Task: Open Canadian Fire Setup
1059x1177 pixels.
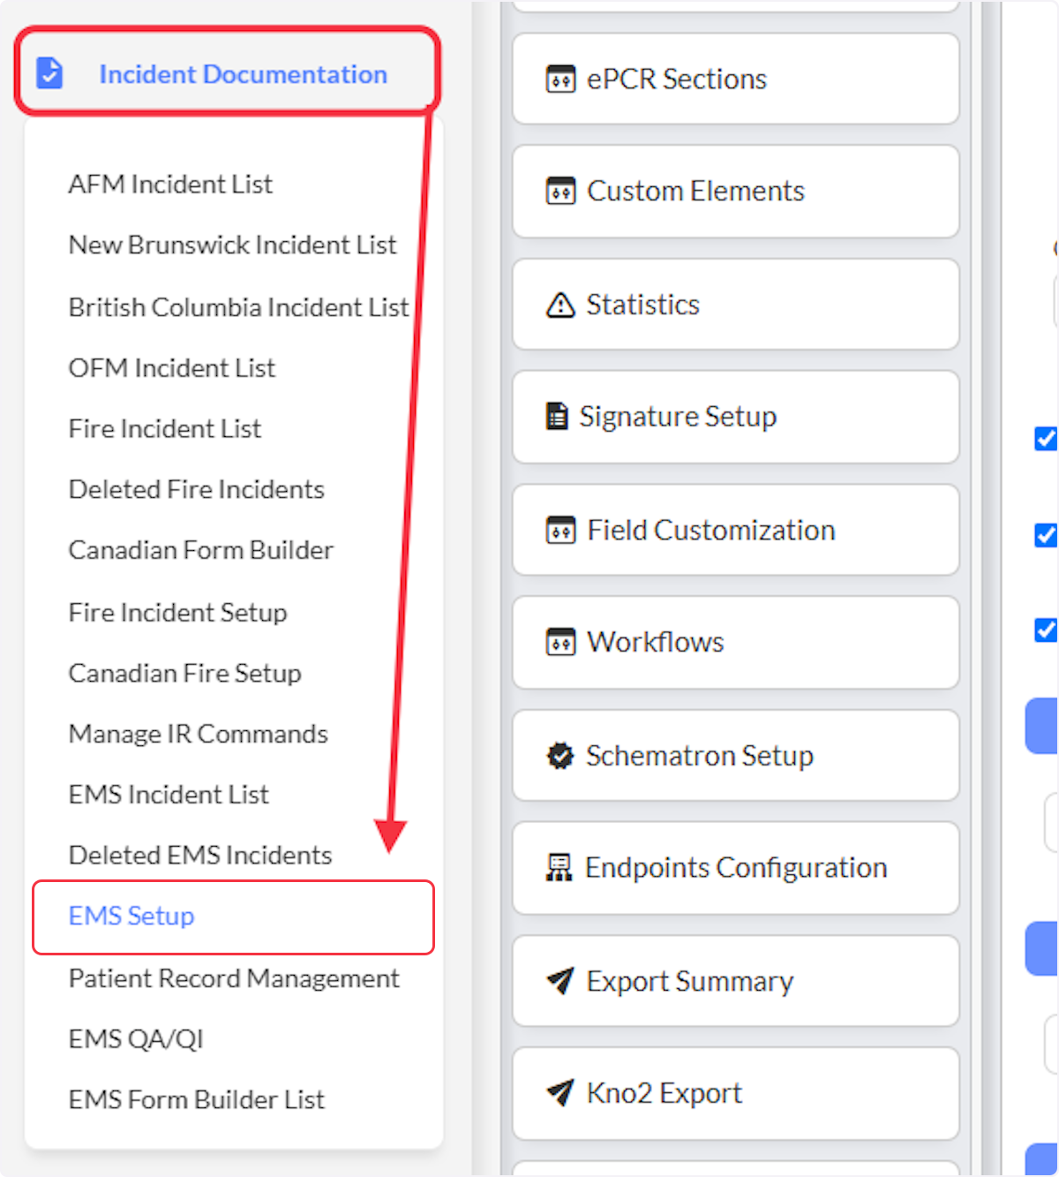Action: point(185,673)
